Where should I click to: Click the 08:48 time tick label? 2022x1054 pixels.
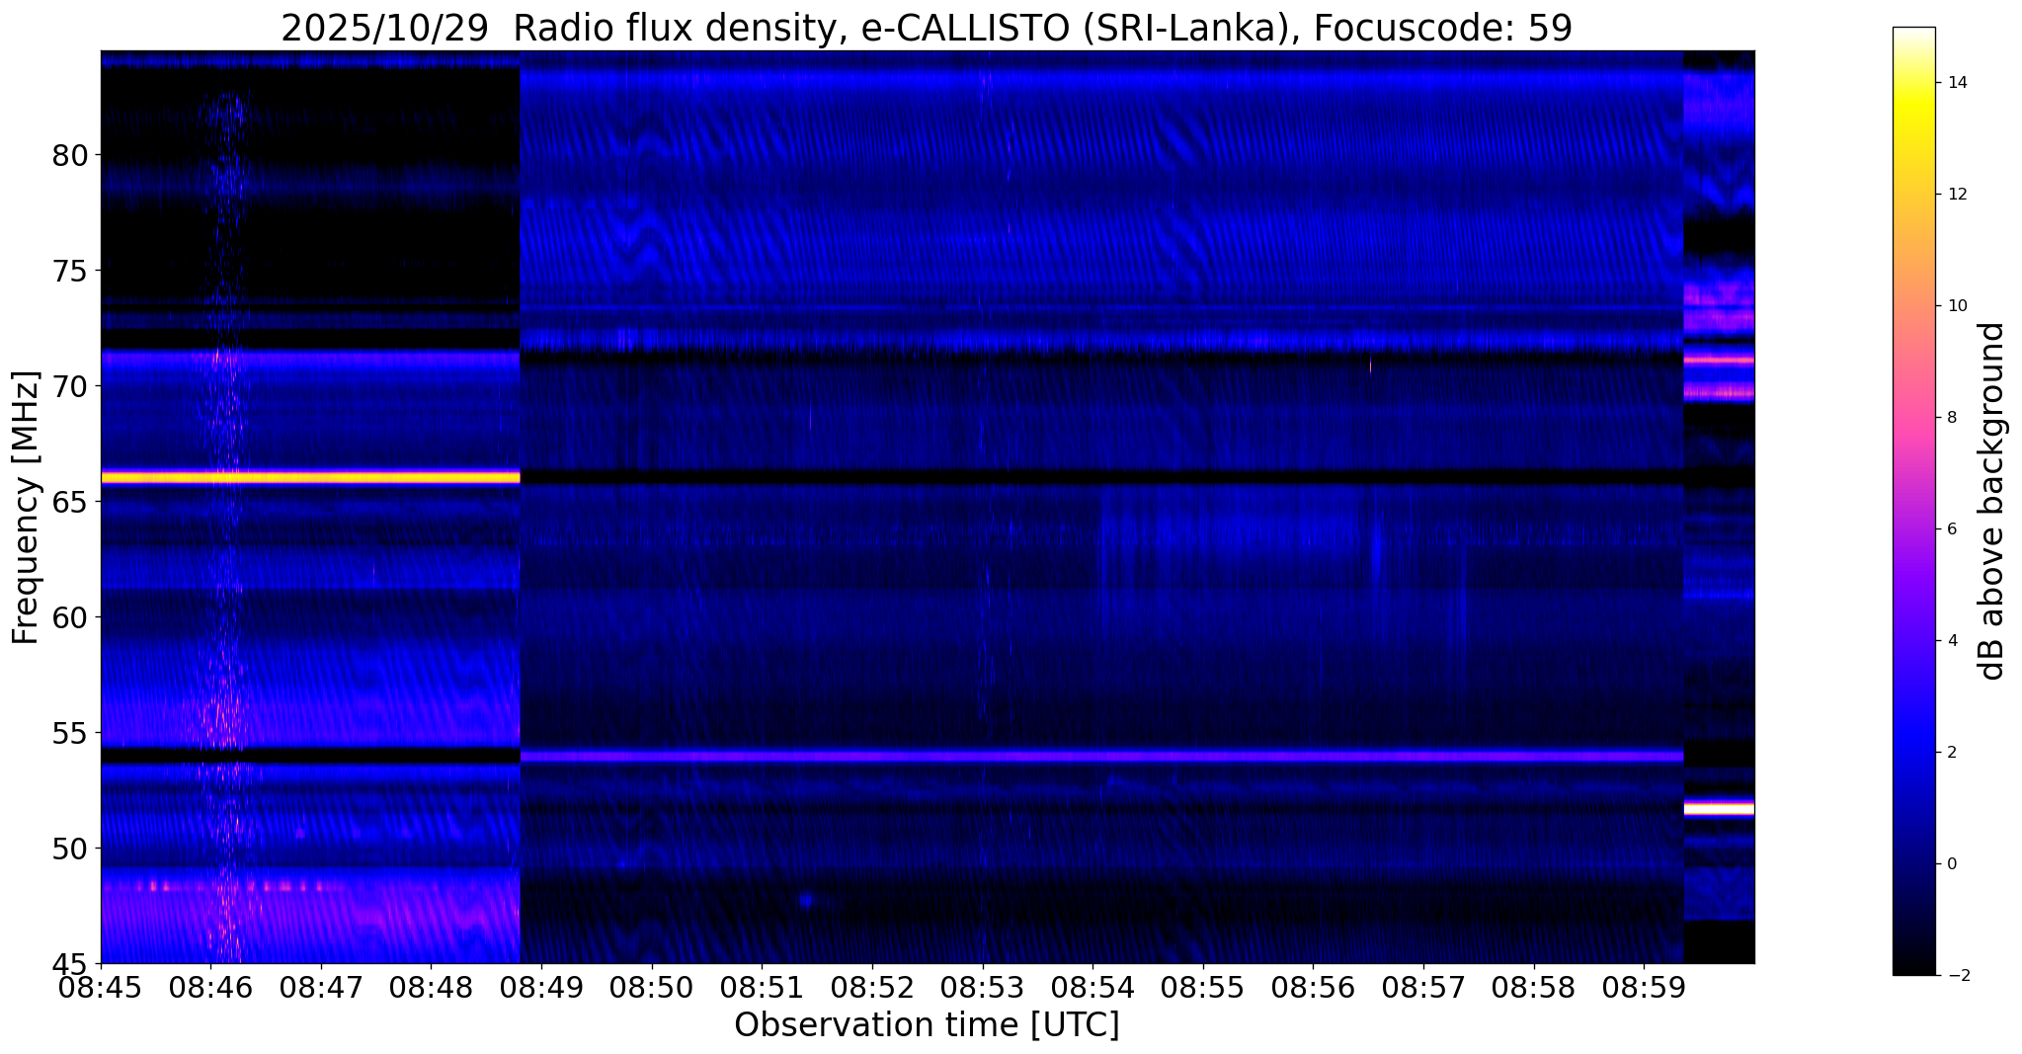click(x=431, y=986)
